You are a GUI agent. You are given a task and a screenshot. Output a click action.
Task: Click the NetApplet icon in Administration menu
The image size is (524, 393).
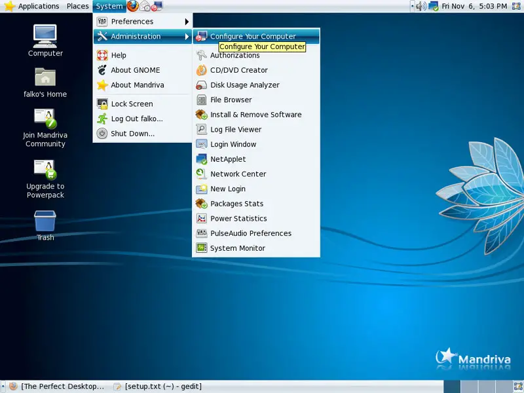(202, 159)
